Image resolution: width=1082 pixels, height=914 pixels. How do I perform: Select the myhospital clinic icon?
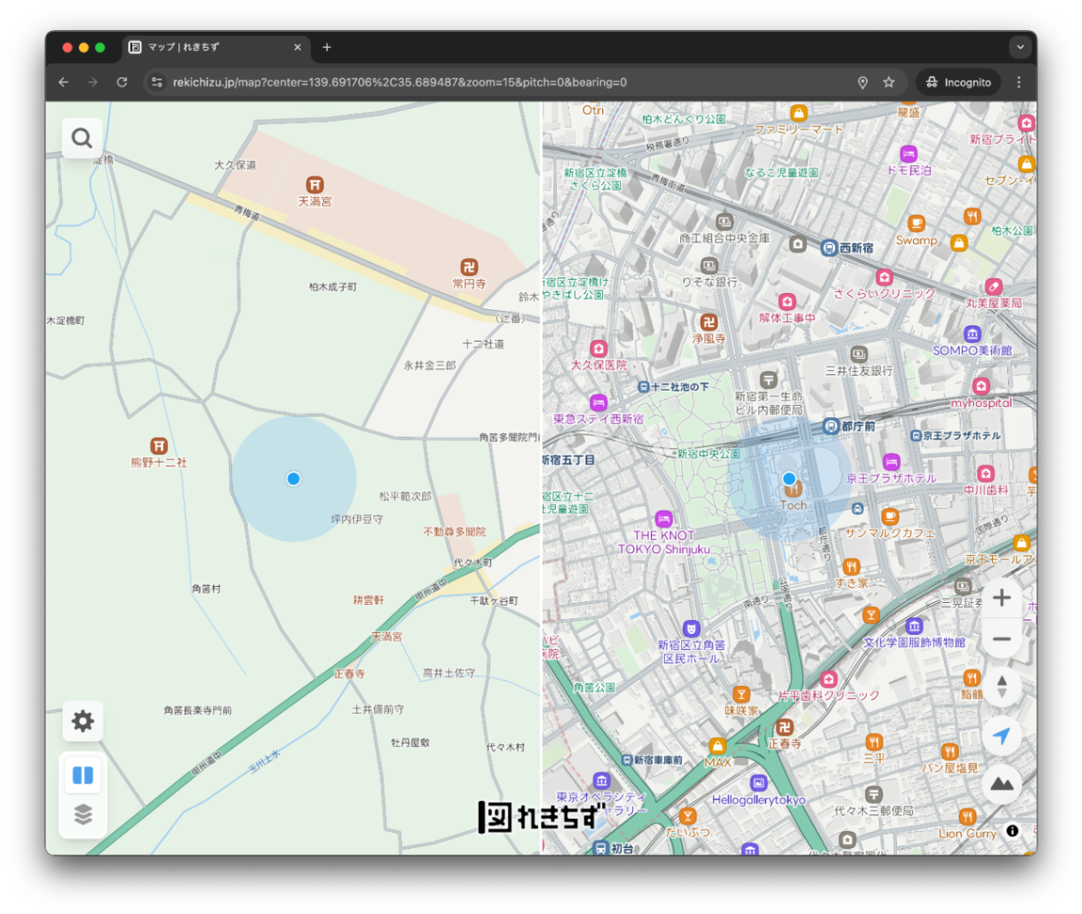pos(982,386)
